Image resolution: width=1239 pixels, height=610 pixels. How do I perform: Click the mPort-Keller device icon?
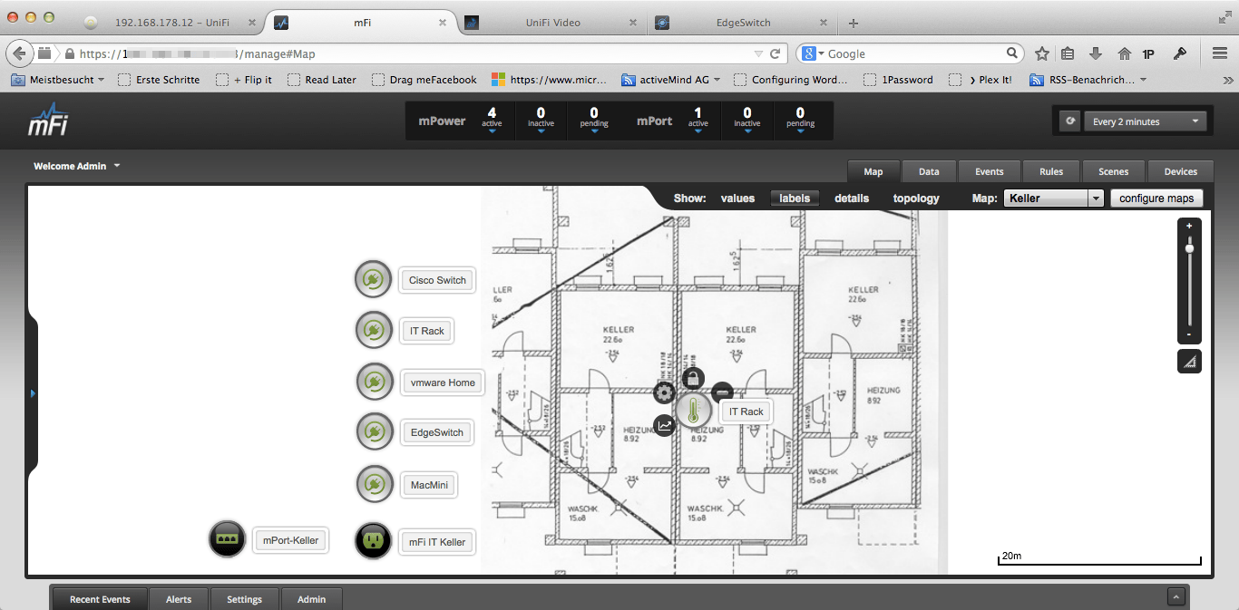click(x=227, y=539)
